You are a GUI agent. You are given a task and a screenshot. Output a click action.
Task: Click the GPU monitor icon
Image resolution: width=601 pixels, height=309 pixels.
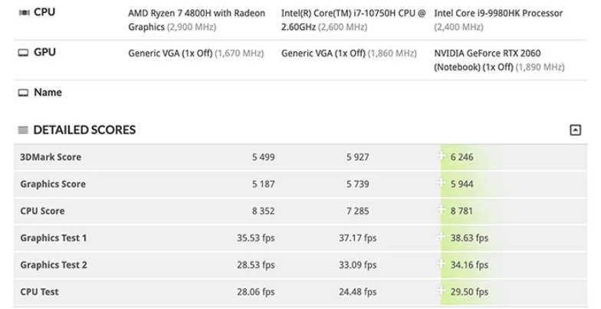click(23, 53)
